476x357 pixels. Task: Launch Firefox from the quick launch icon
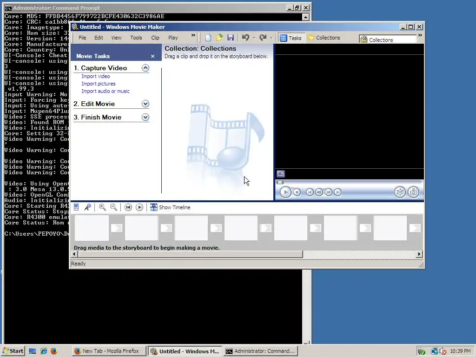(x=54, y=351)
